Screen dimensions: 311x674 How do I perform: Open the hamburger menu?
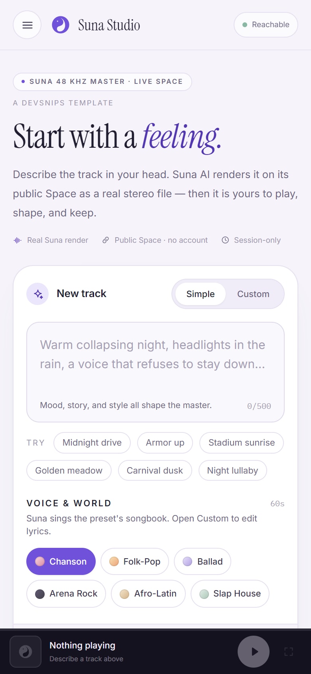27,25
